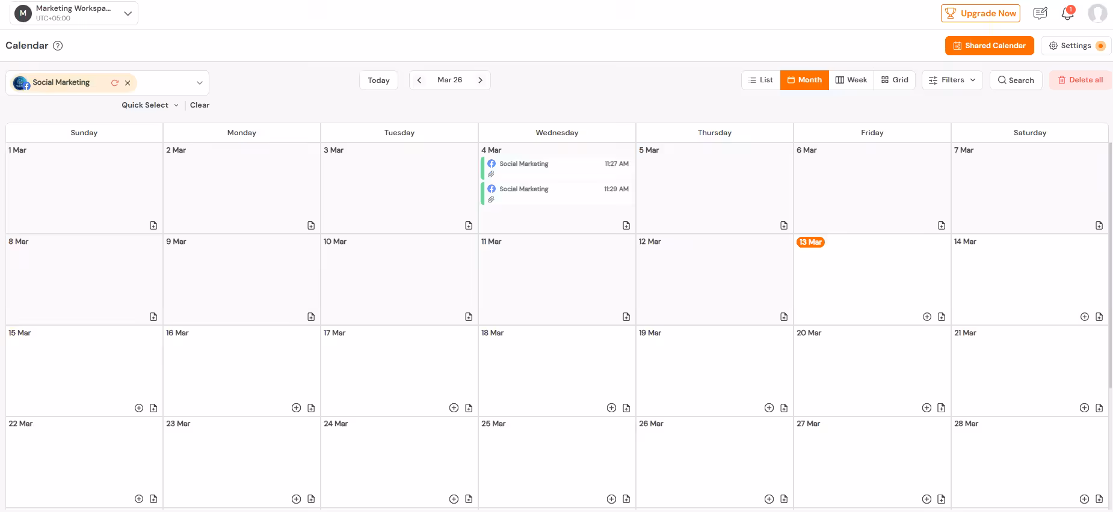Create post plus icon on 17 Mar

454,408
